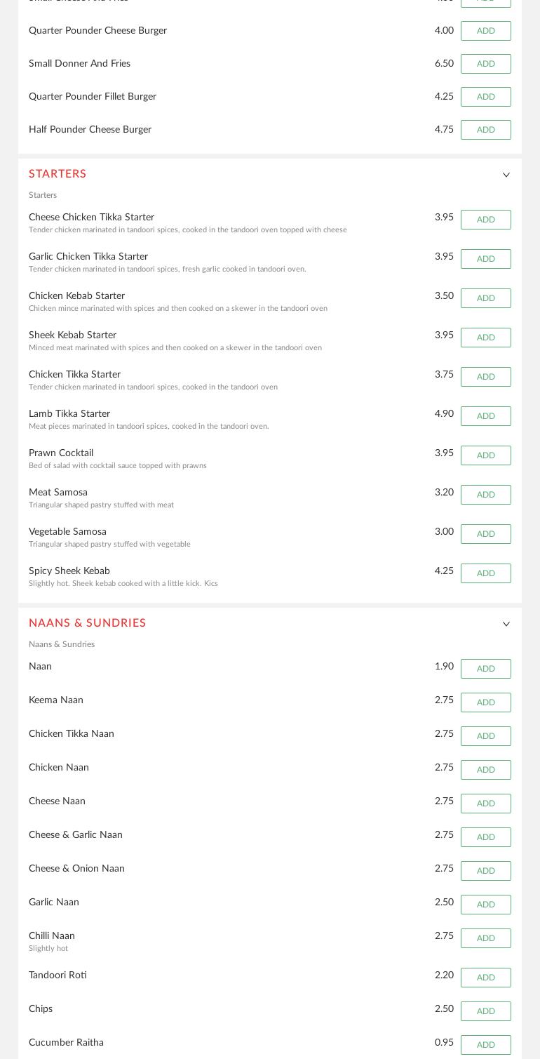The height and width of the screenshot is (1059, 540).
Task: Add a Meat Samosa
Action: 485,495
